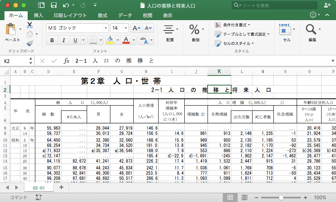The height and width of the screenshot is (202, 336).
Task: Switch to normal grid view
Action: pos(230,197)
